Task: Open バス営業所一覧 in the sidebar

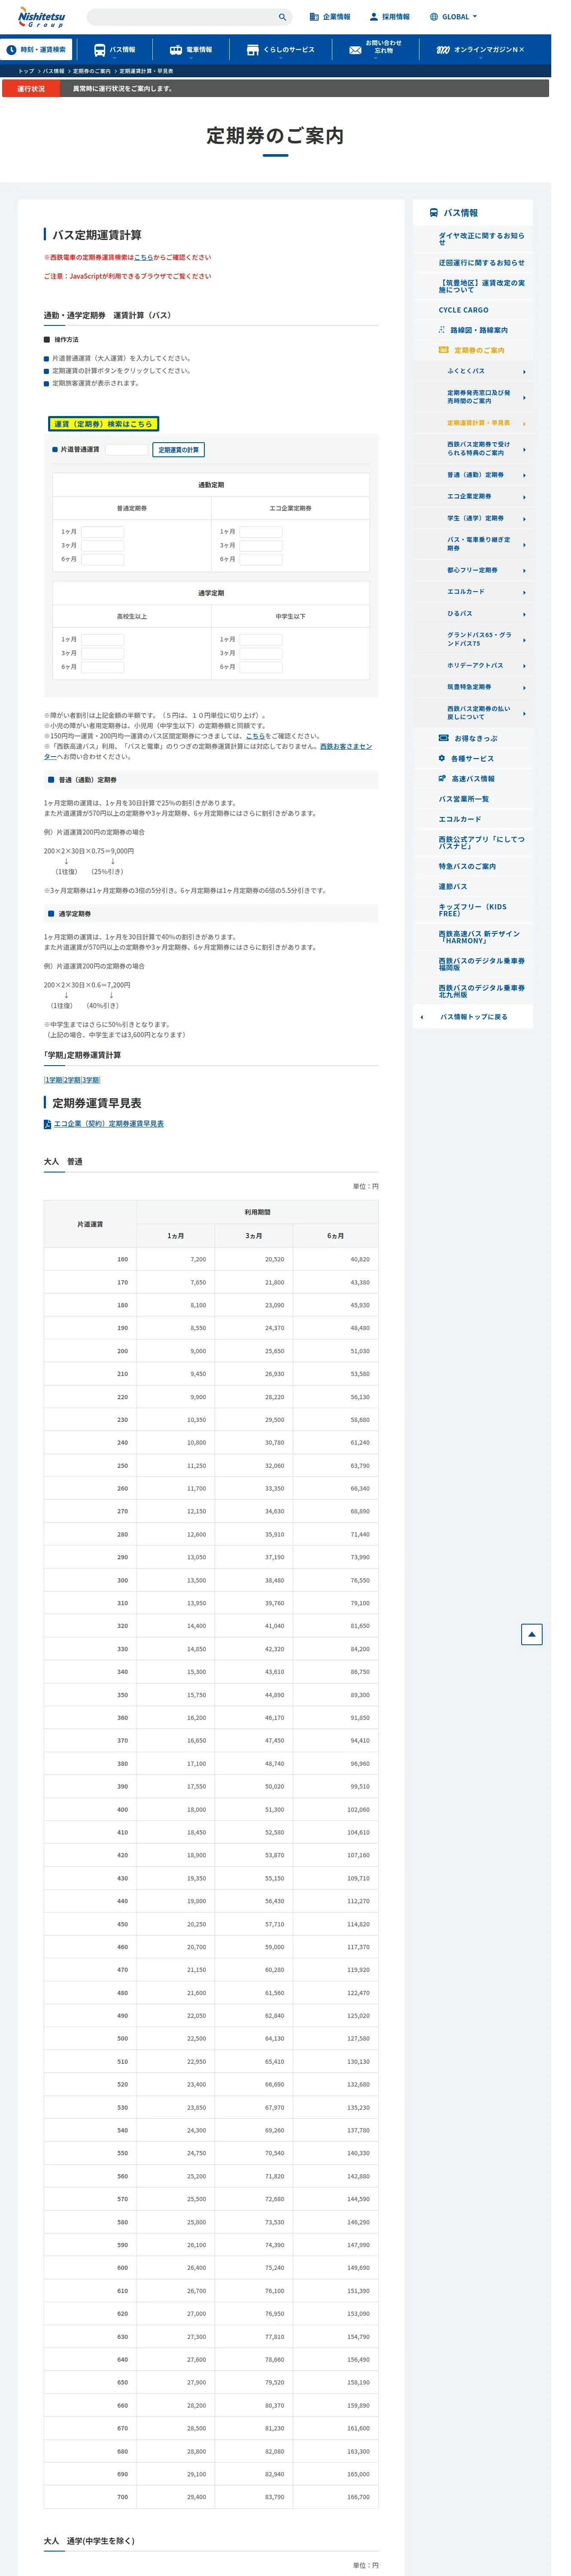Action: coord(464,799)
